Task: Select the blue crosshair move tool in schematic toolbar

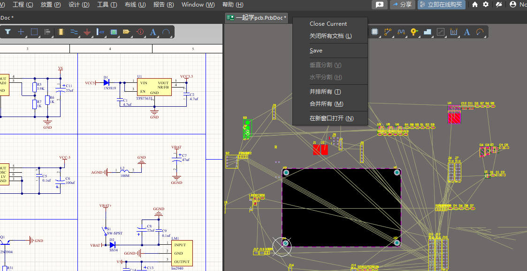Action: point(21,32)
